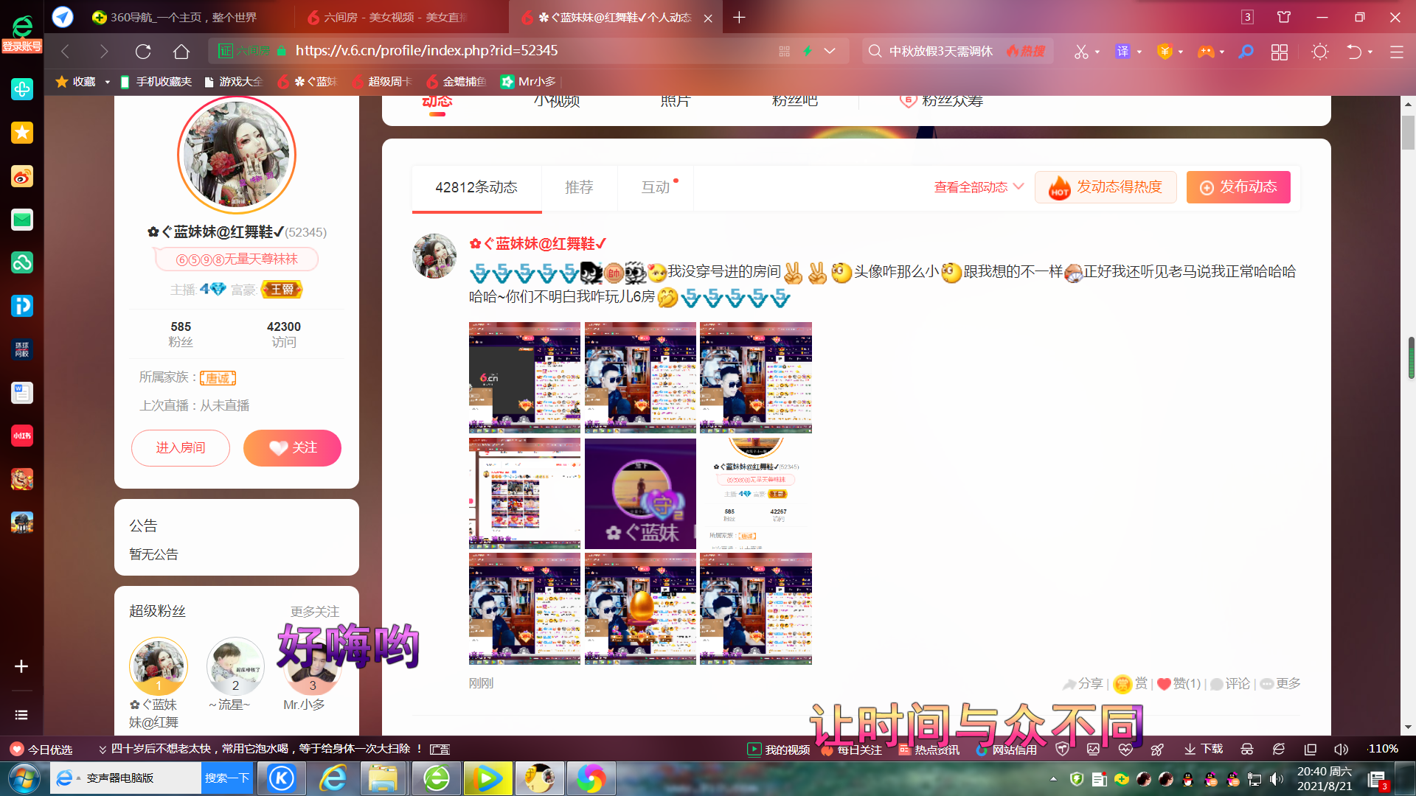Toggle like heart on the post

1165,684
